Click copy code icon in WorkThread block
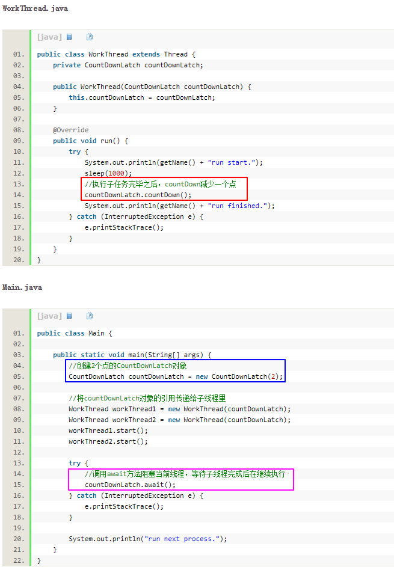The image size is (394, 567). pyautogui.click(x=90, y=37)
